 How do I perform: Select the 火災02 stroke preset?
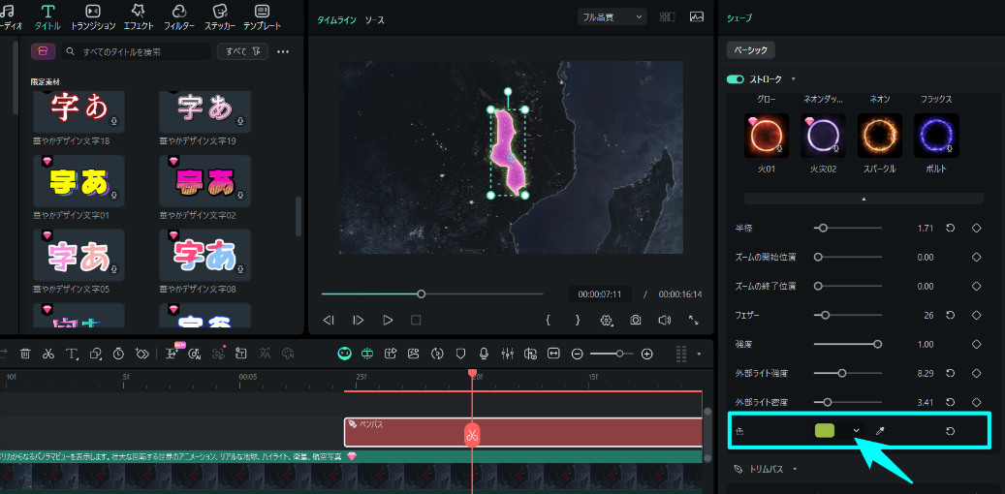(823, 136)
